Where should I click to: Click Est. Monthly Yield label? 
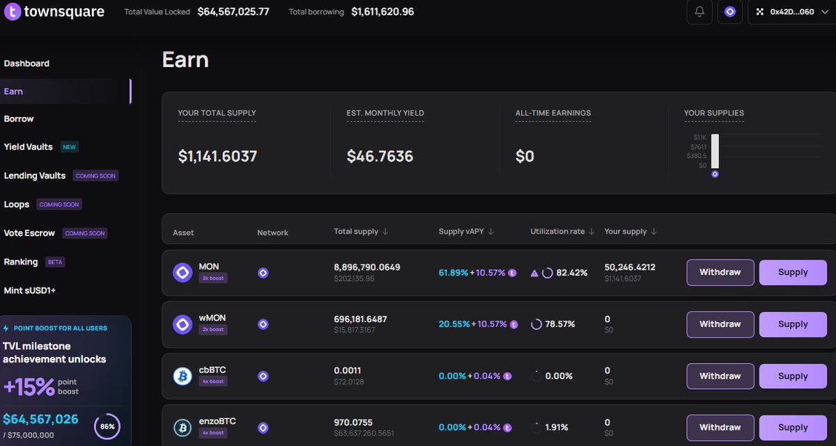coord(385,113)
